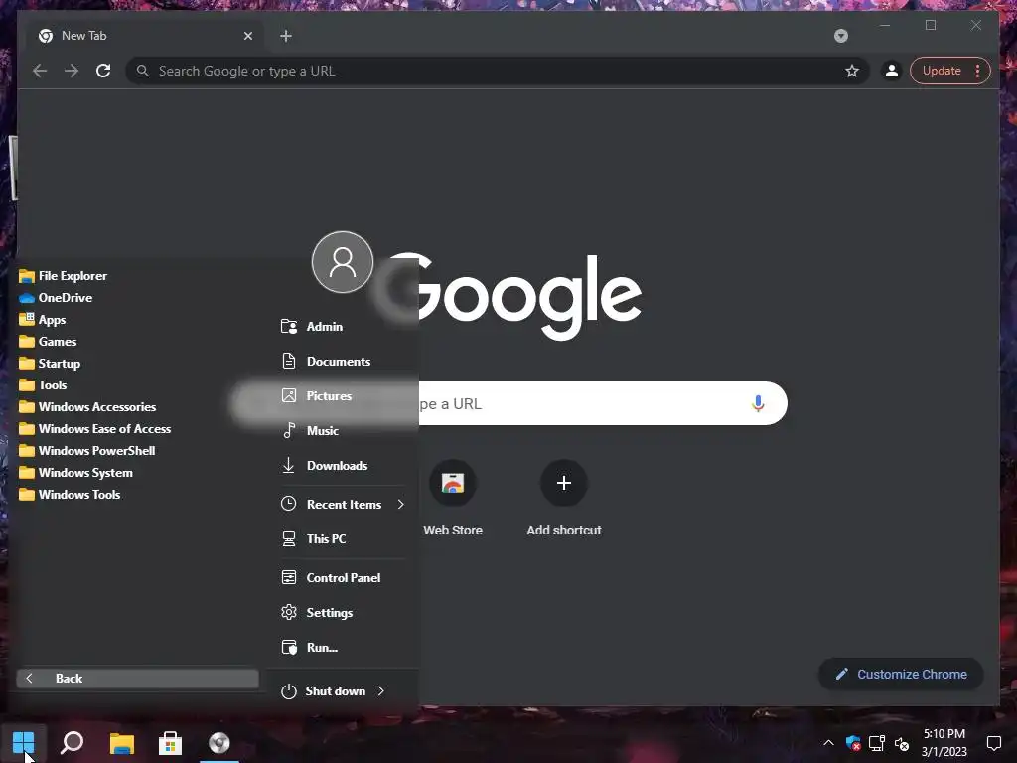Open the Chrome three-dot menu
Viewport: 1017px width, 763px height.
(977, 71)
